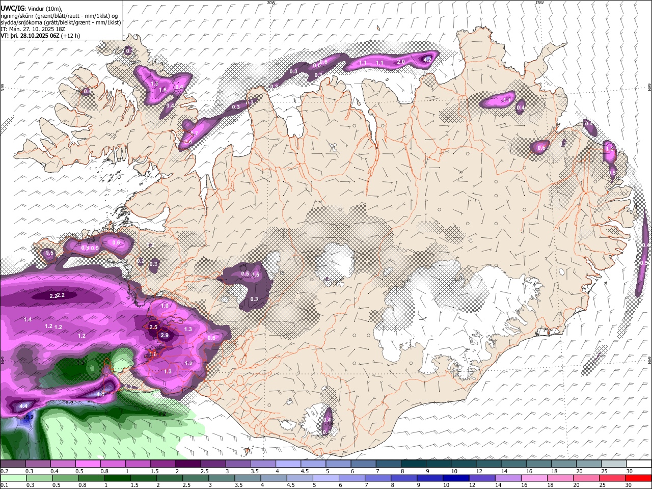Click the 12 label in the upper legend
The image size is (652, 489).
[x=479, y=471]
